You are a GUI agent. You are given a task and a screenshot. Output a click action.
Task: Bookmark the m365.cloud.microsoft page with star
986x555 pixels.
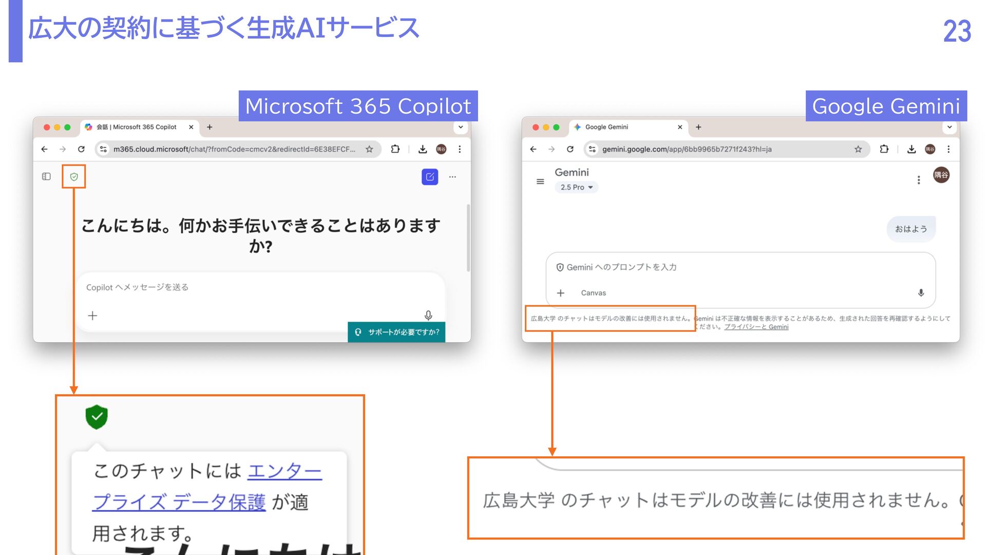[x=369, y=149]
